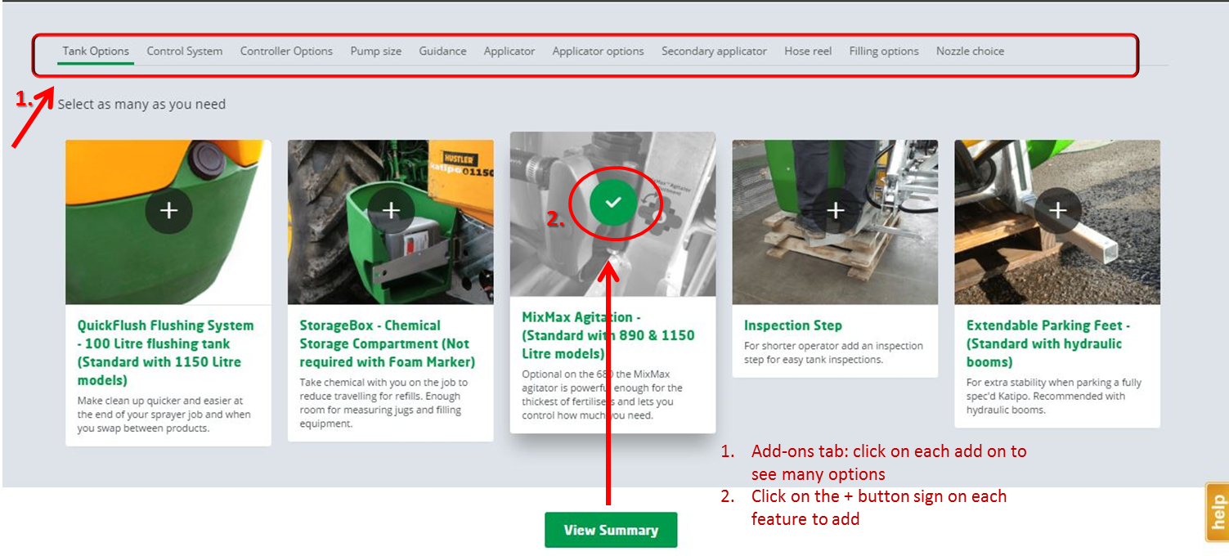The image size is (1229, 556).
Task: Deselect the MixMax Agitation green checkmark
Action: pos(613,202)
